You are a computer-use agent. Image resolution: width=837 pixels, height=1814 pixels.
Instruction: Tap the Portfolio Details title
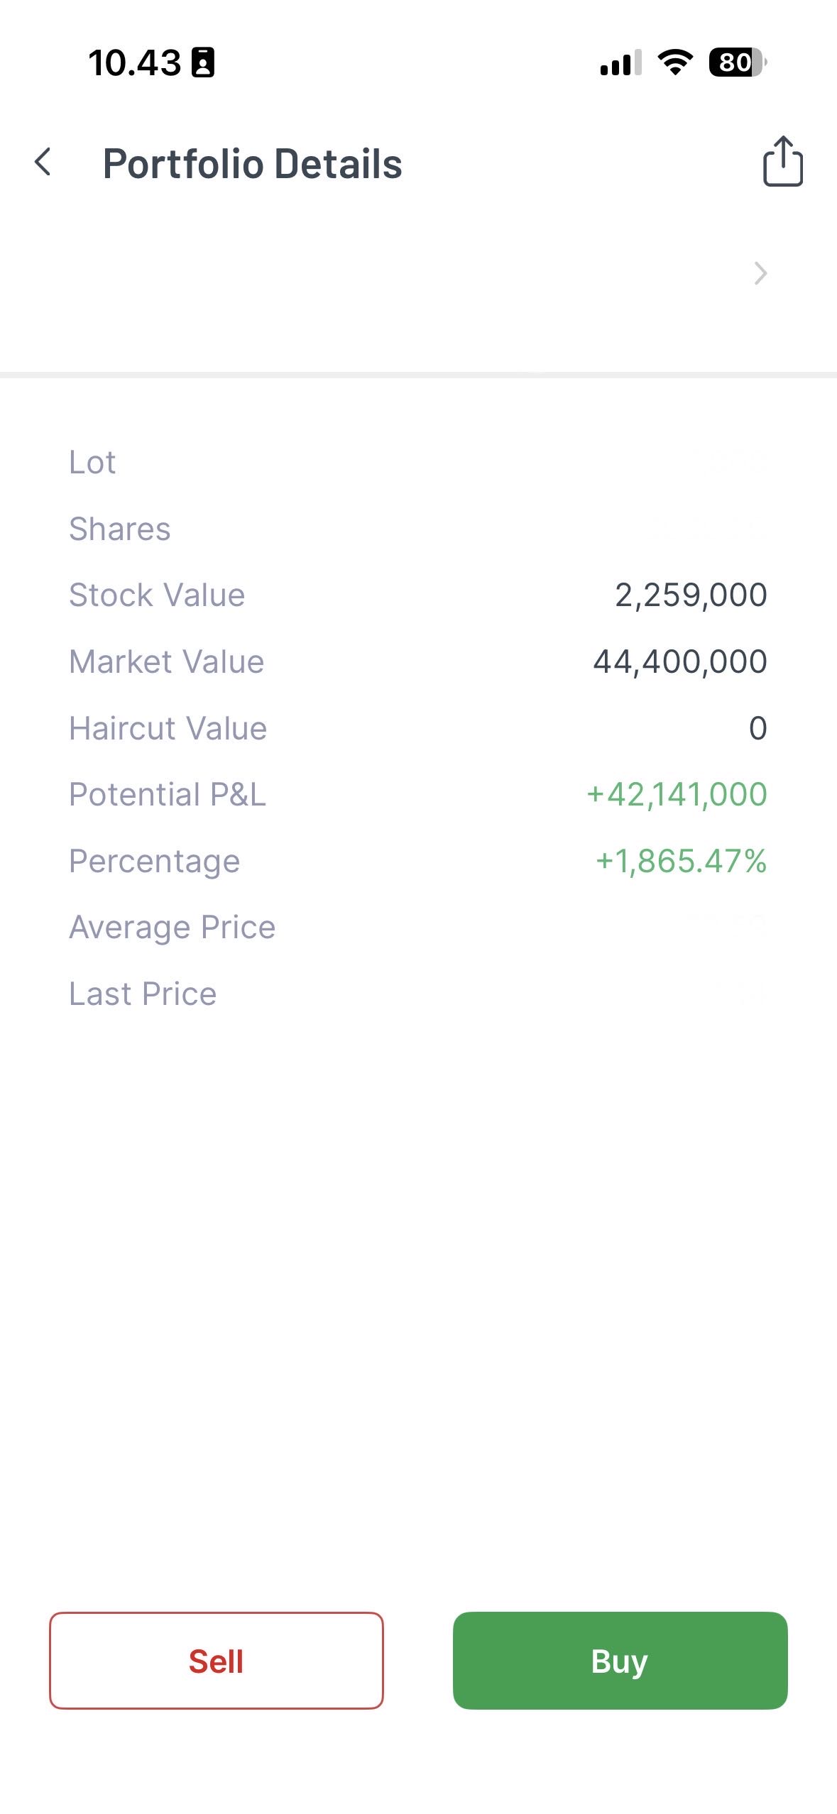click(252, 164)
